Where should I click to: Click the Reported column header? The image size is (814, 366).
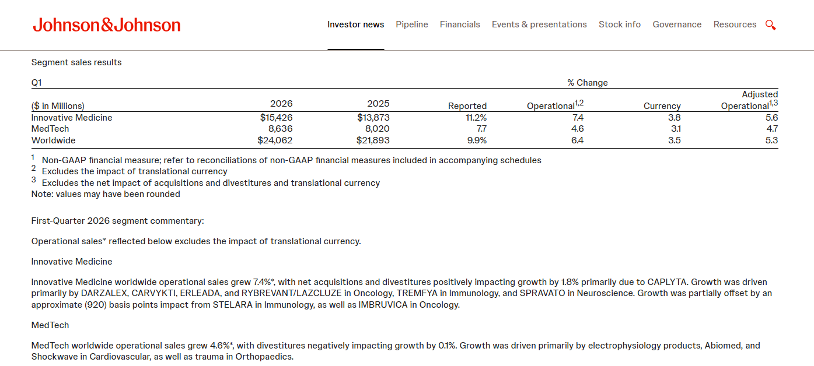467,106
